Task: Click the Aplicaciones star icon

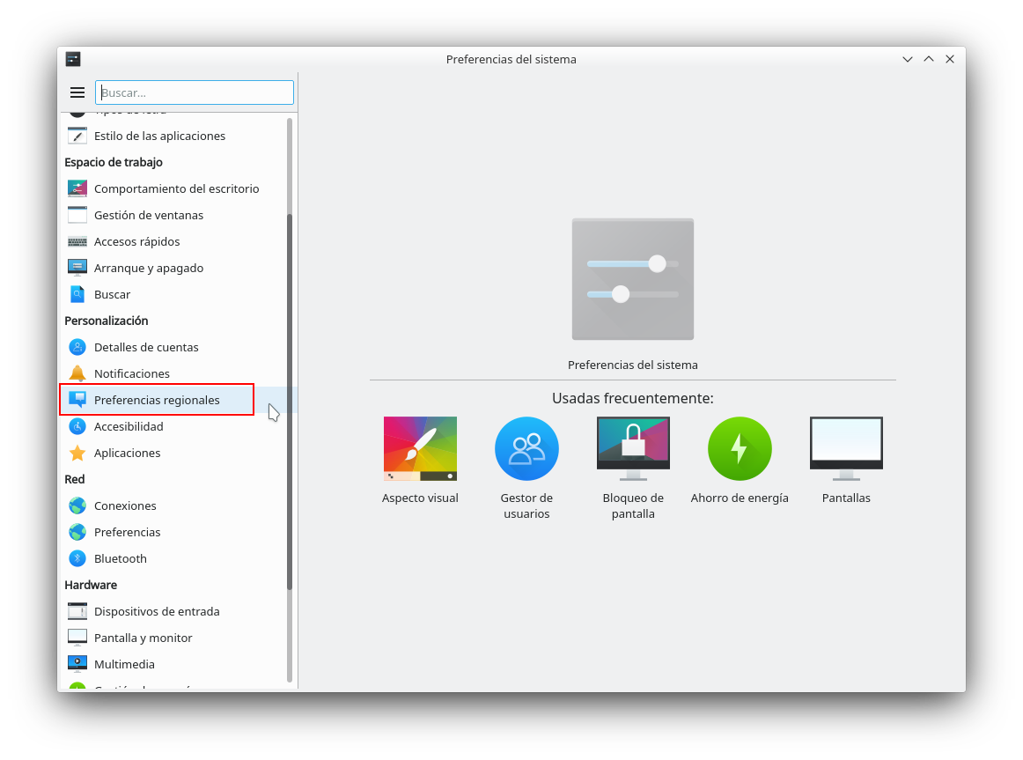Action: pyautogui.click(x=77, y=453)
